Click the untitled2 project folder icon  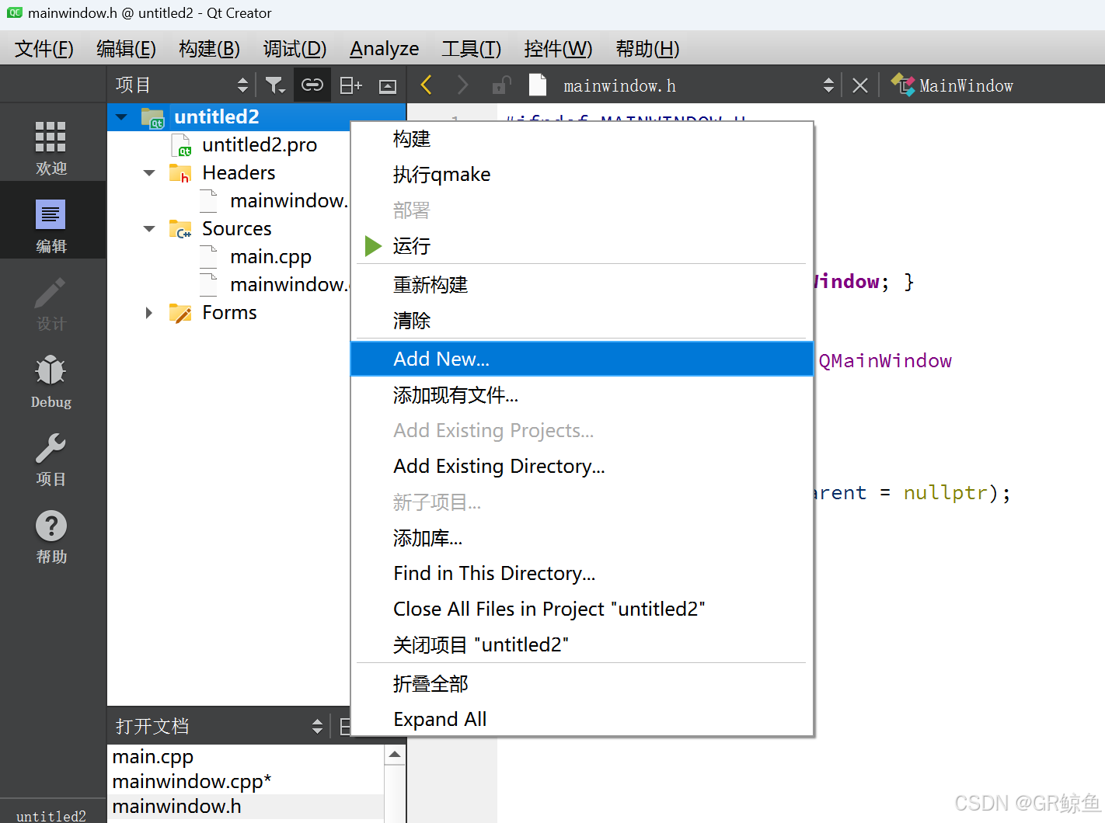coord(153,117)
